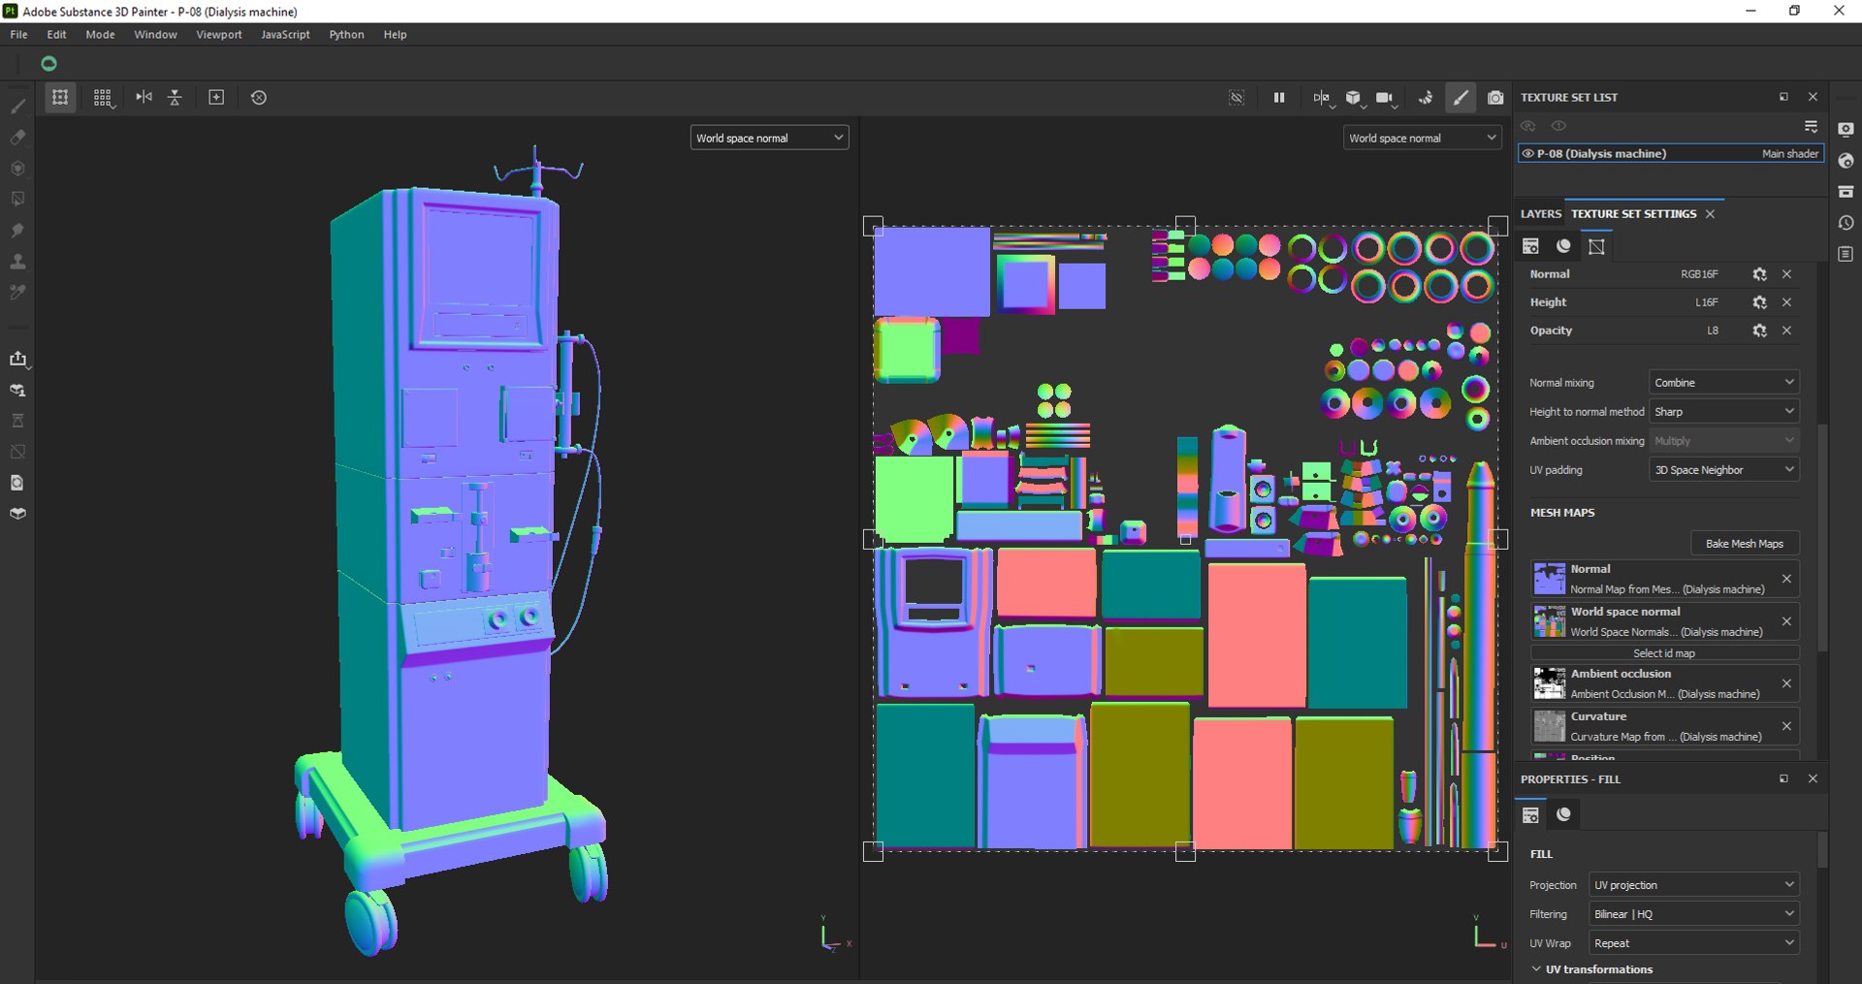Click the render screenshot camera icon

[x=1495, y=97]
